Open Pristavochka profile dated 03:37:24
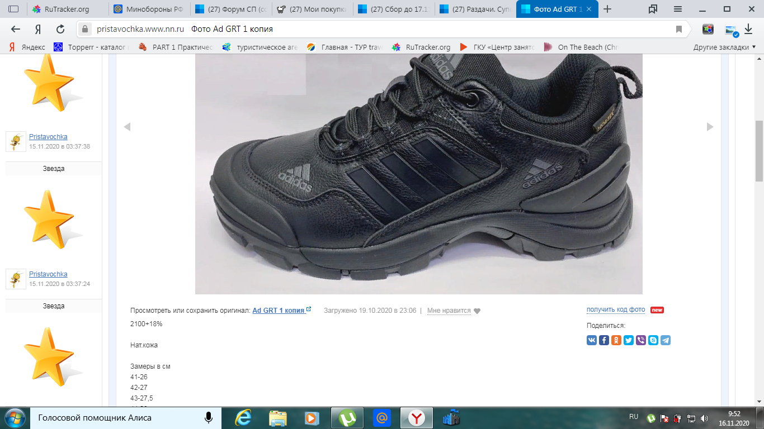The image size is (764, 429). tap(48, 274)
